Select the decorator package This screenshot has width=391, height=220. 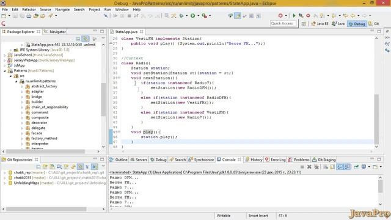tap(39, 123)
